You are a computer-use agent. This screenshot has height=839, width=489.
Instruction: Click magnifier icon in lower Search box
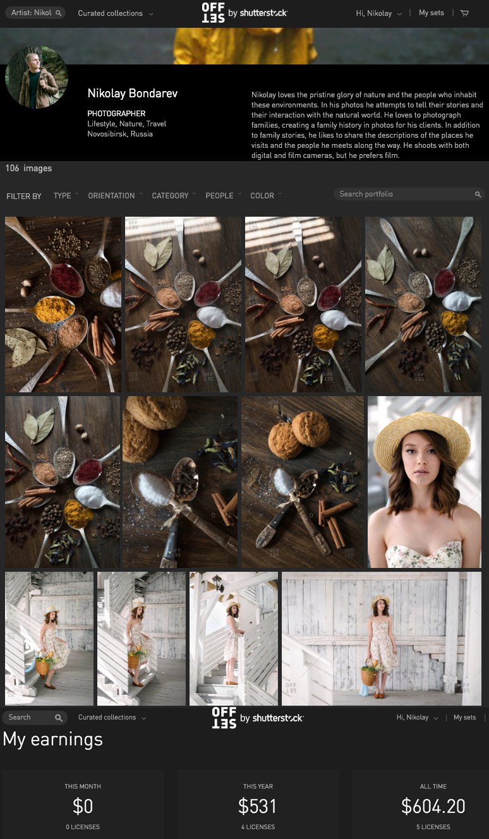coord(58,718)
